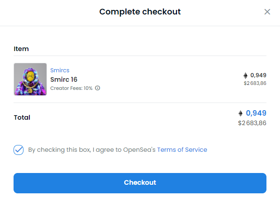Open the Smircs collection link
280x201 pixels.
(x=60, y=70)
